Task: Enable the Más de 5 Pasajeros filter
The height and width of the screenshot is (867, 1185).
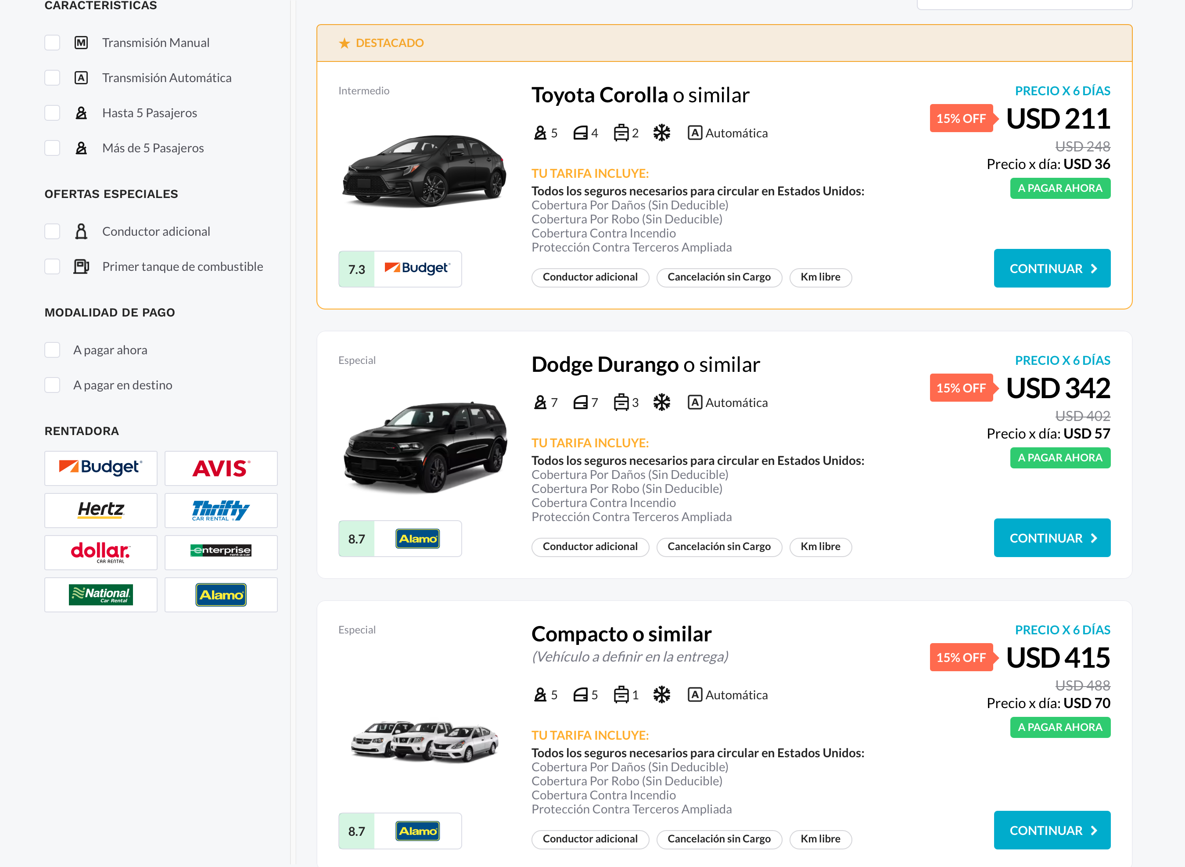Action: pos(53,148)
